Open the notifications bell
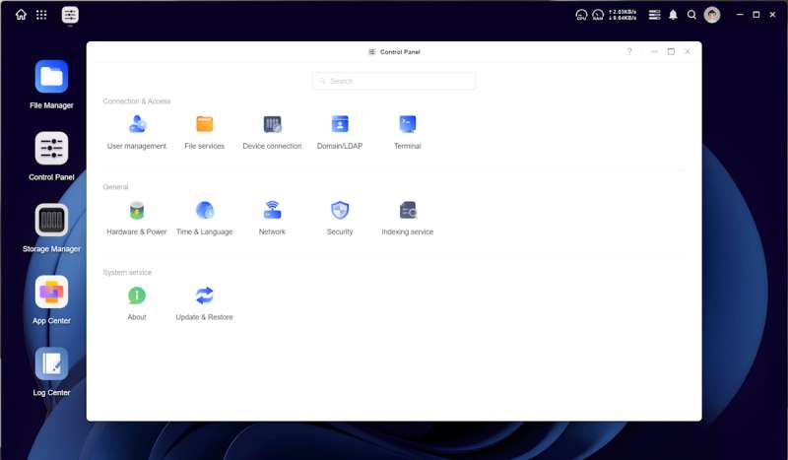Viewport: 788px width, 460px height. click(673, 15)
